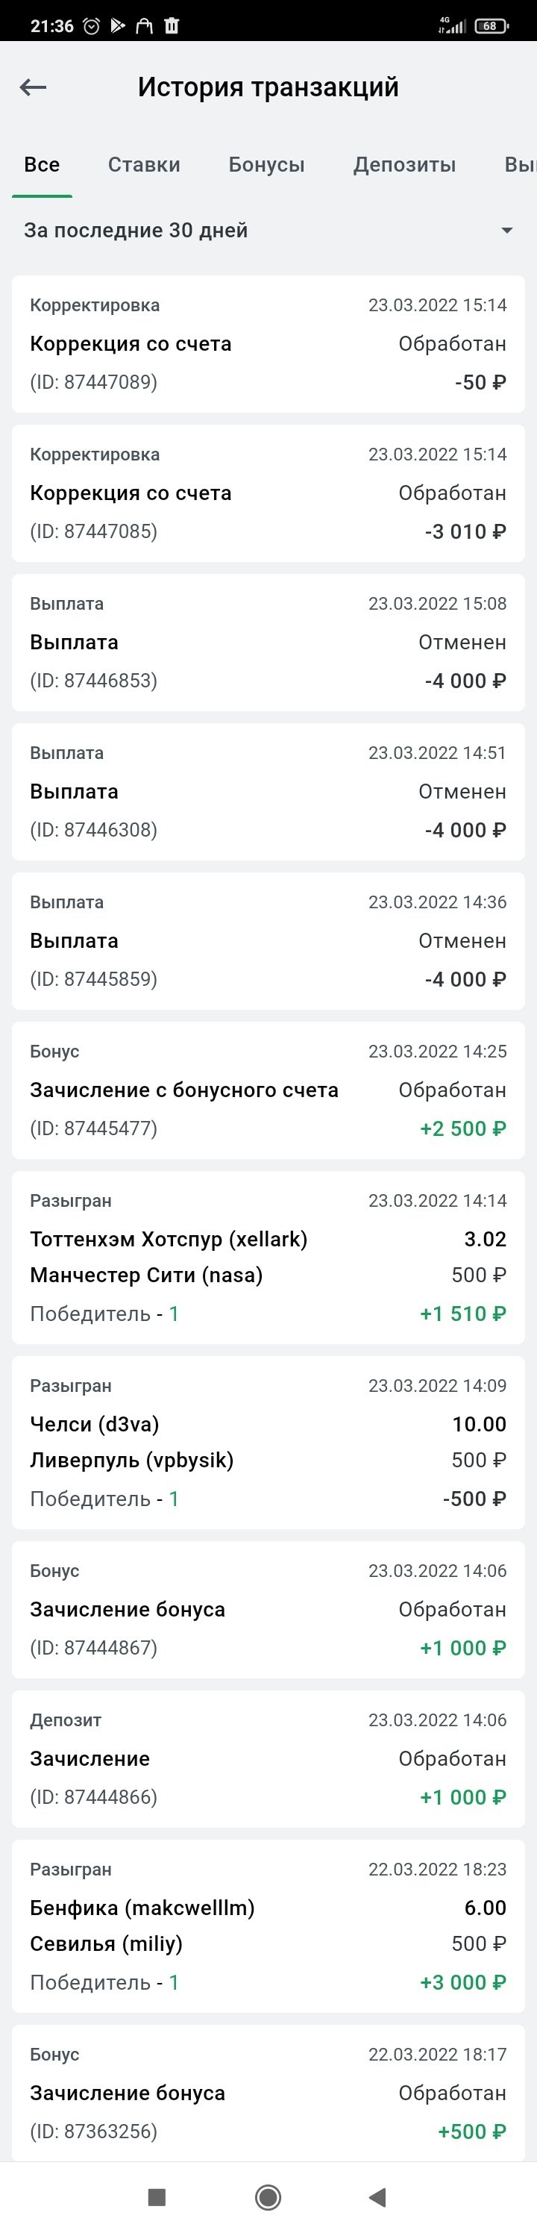Expand the period dropdown arrow
The width and height of the screenshot is (537, 2233).
pyautogui.click(x=506, y=231)
